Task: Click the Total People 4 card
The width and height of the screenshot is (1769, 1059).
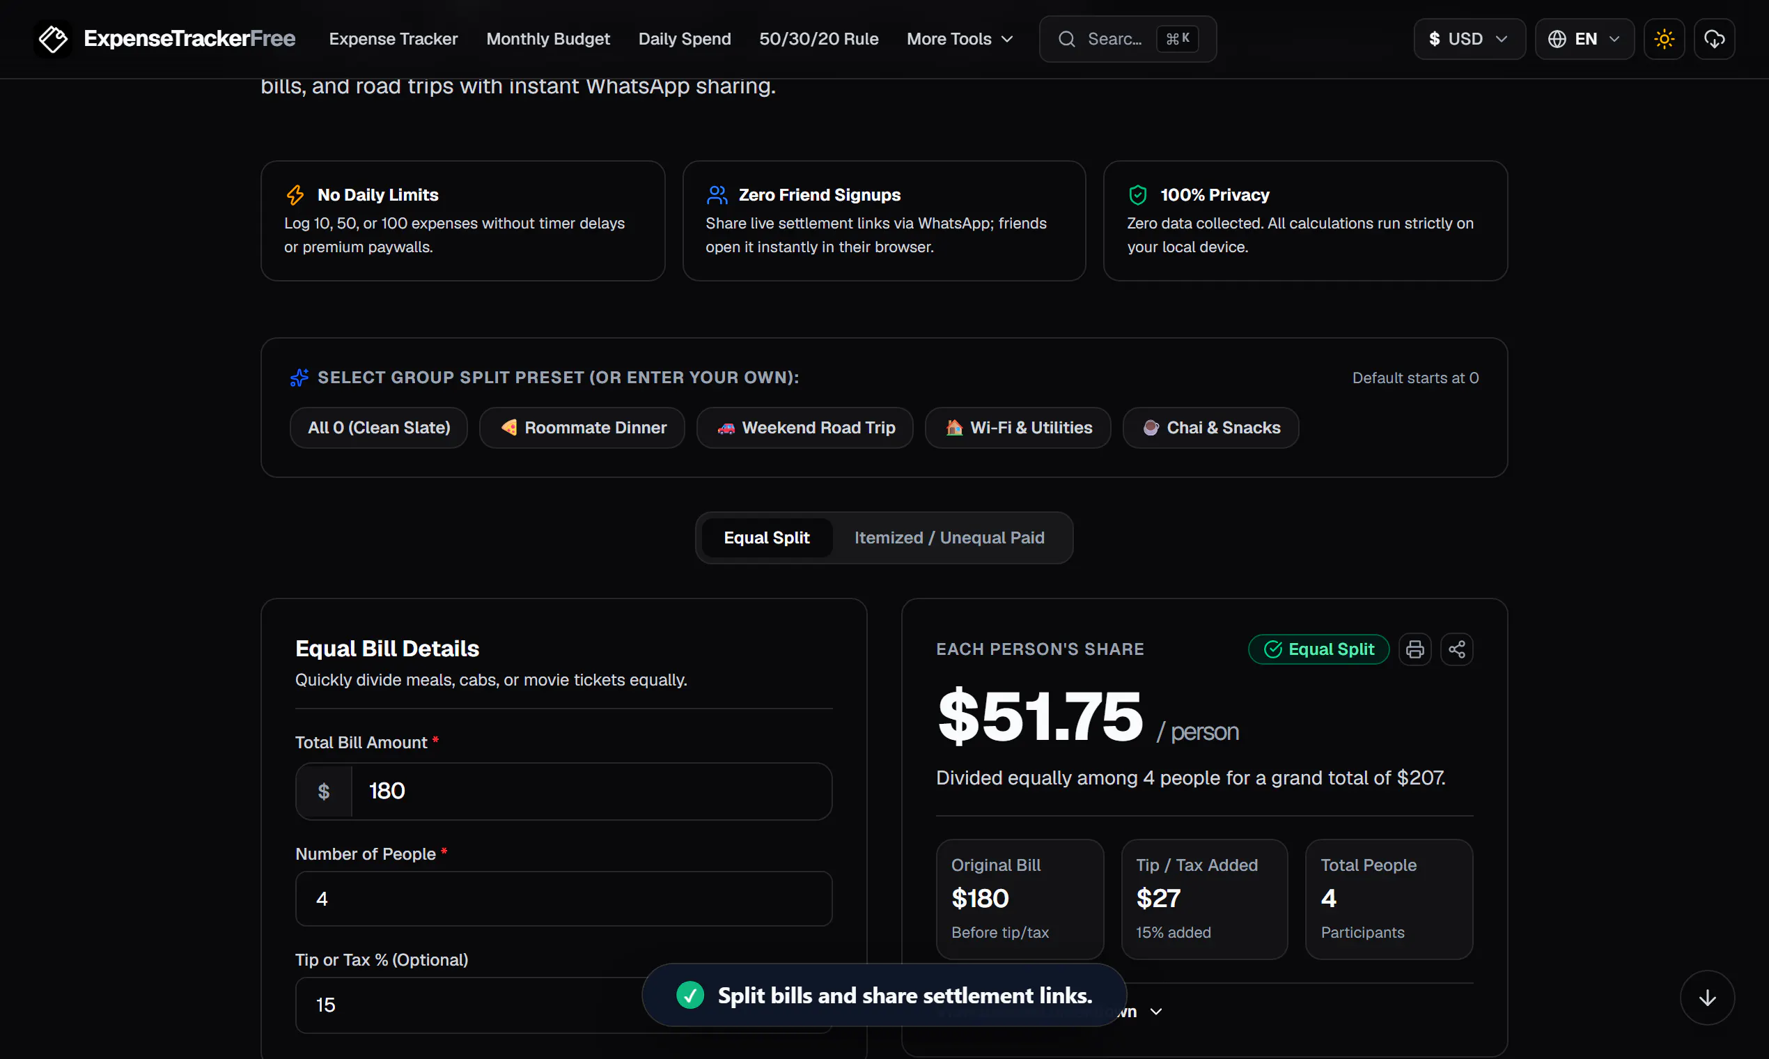Action: point(1389,899)
